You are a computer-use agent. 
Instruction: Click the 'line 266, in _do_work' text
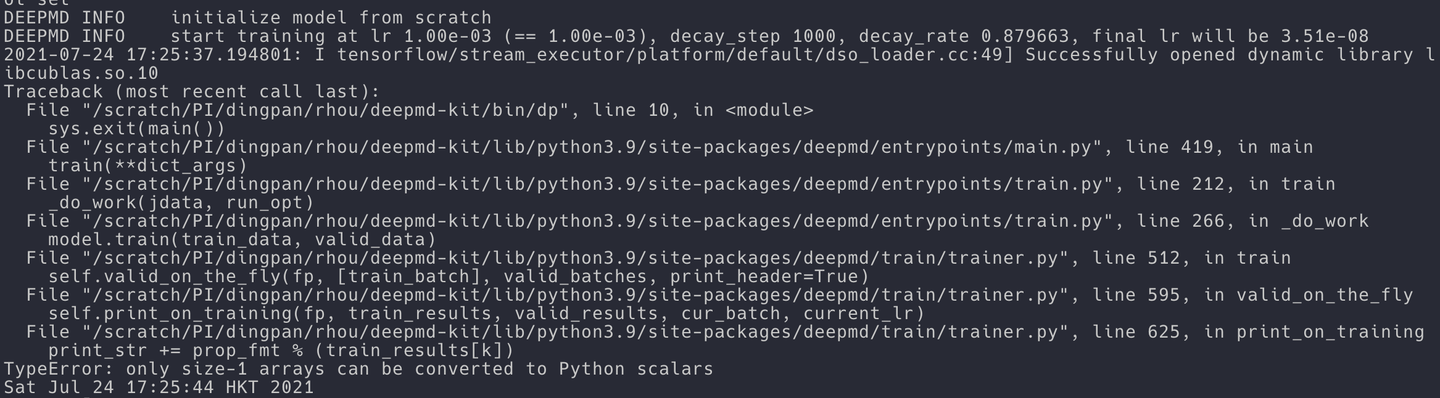pyautogui.click(x=1252, y=221)
